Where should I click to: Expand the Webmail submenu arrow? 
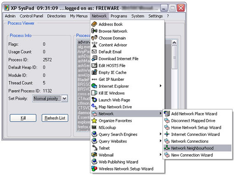pyautogui.click(x=161, y=154)
